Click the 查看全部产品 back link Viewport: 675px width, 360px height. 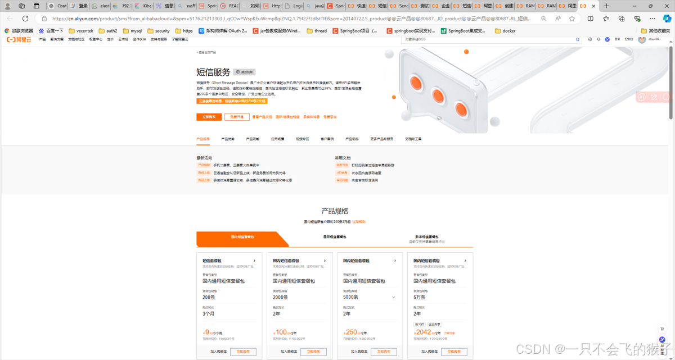pyautogui.click(x=206, y=52)
